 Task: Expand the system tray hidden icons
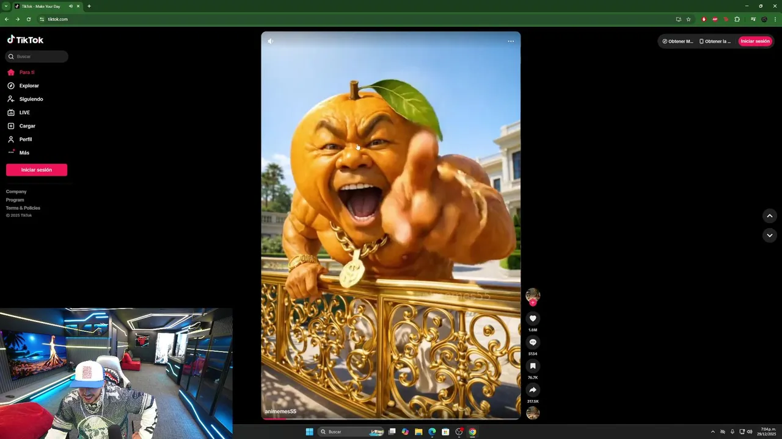[712, 432]
